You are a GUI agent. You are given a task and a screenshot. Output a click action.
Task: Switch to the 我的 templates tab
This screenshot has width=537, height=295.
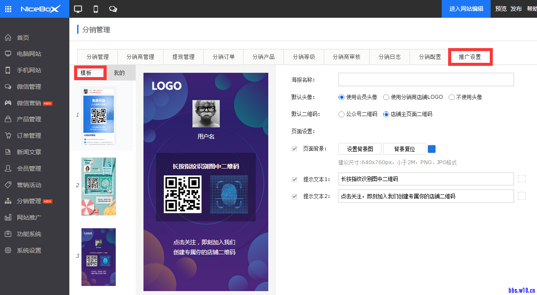tap(119, 73)
